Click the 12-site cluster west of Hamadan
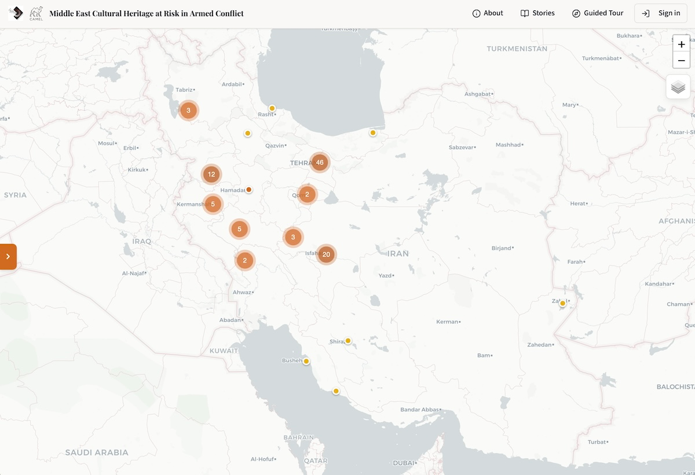Image resolution: width=695 pixels, height=475 pixels. tap(211, 174)
